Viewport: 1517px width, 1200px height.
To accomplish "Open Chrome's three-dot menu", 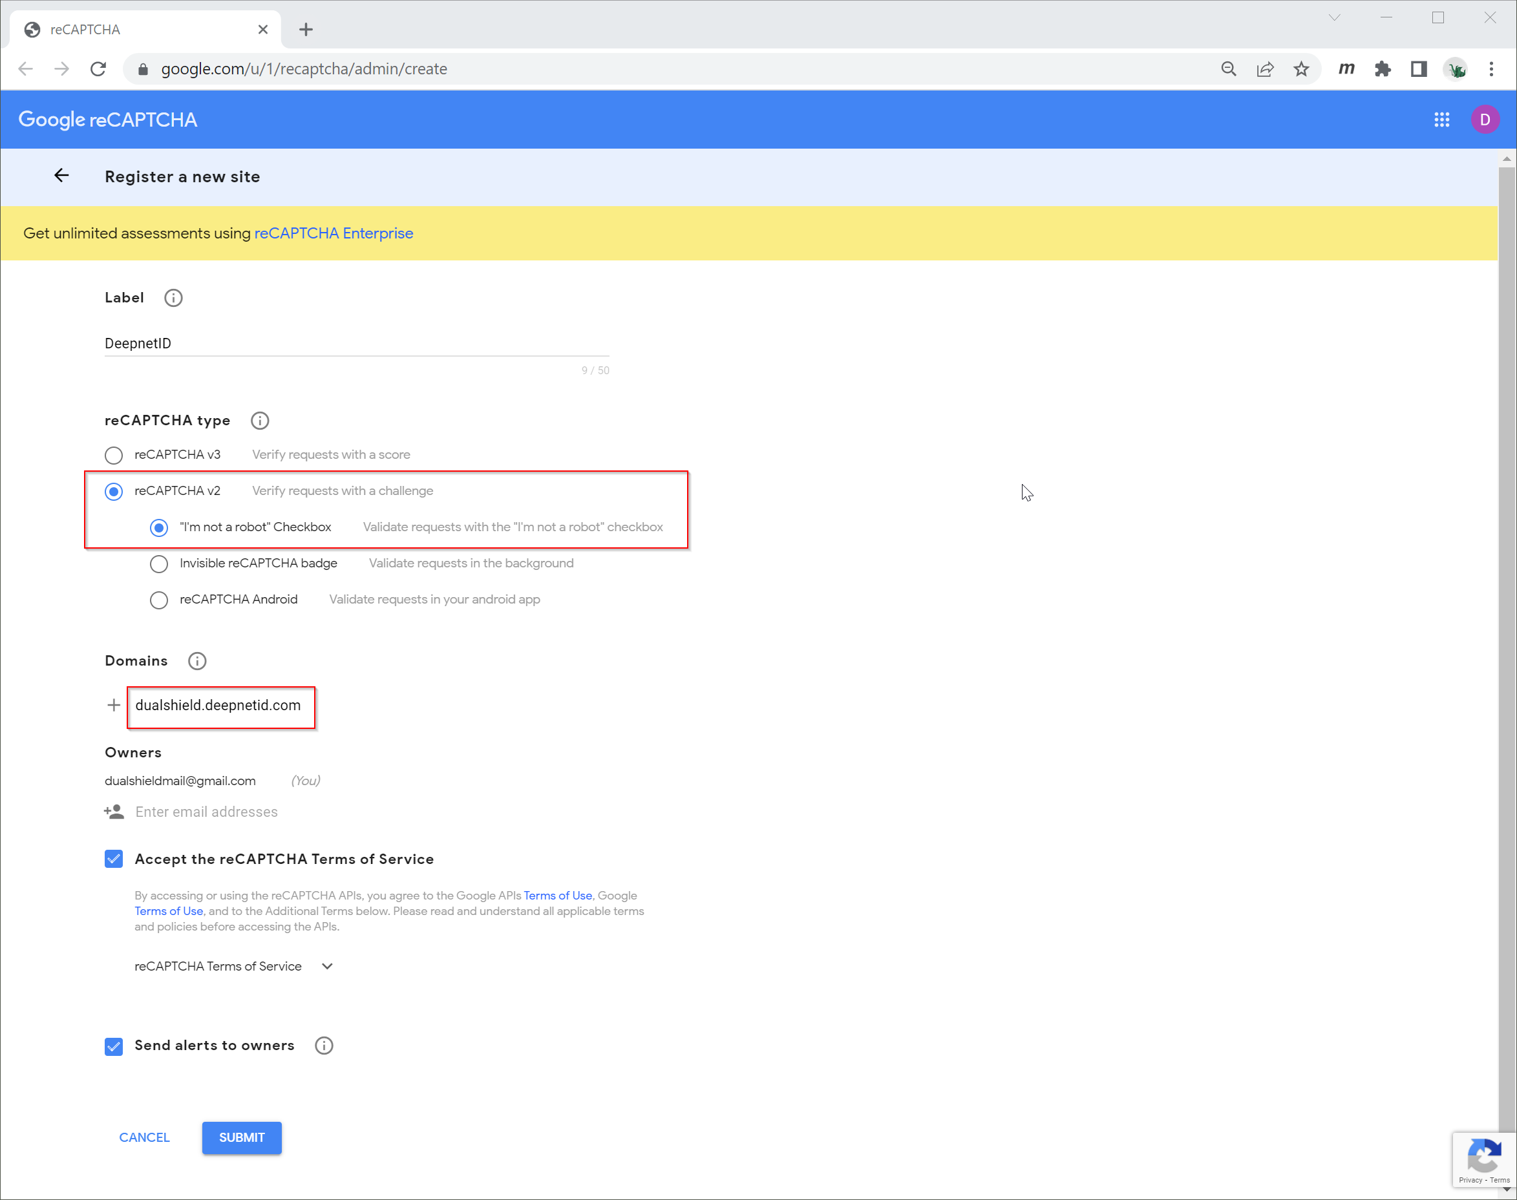I will point(1491,69).
